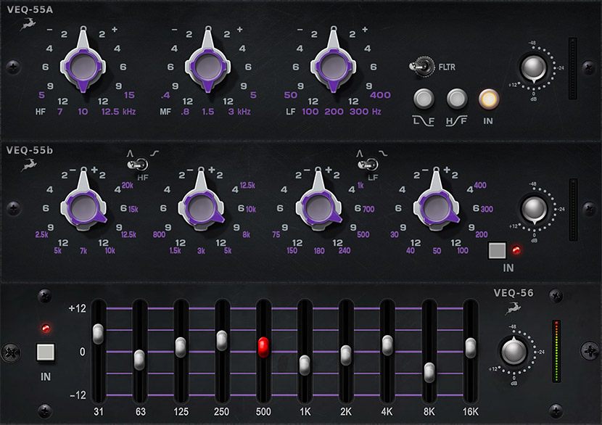
Task: Click the red LED above VEQ-56 IN button
Action: pyautogui.click(x=46, y=329)
